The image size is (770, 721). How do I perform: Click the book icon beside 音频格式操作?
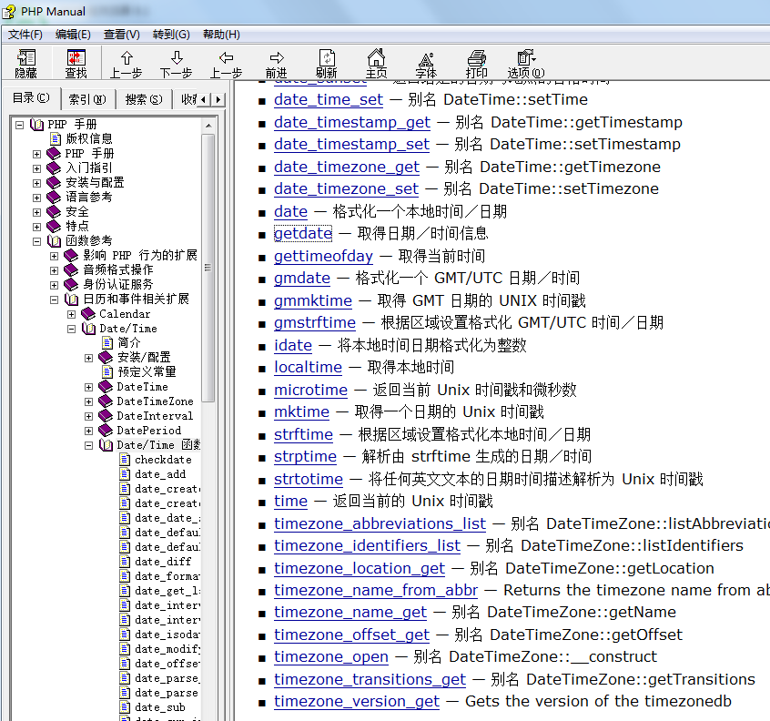click(x=71, y=269)
